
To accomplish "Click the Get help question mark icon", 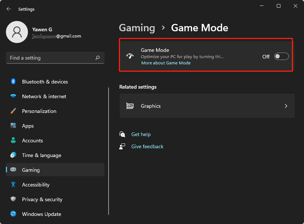I will tap(122, 134).
